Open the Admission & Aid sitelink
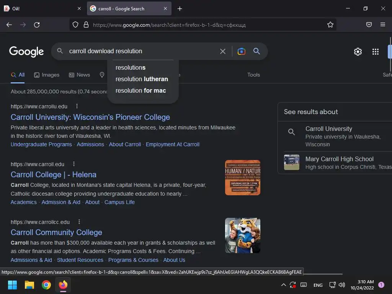 (x=61, y=202)
